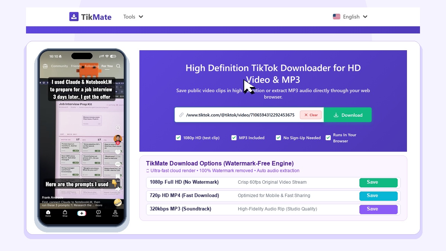Screen dimensions: 446x251
Task: Click the TikMate Download Options heading
Action: click(220, 163)
